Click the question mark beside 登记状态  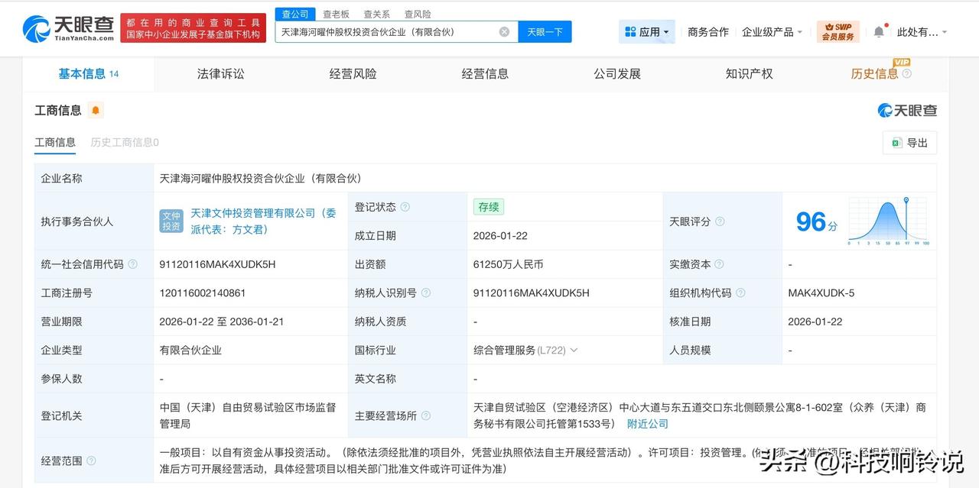406,206
